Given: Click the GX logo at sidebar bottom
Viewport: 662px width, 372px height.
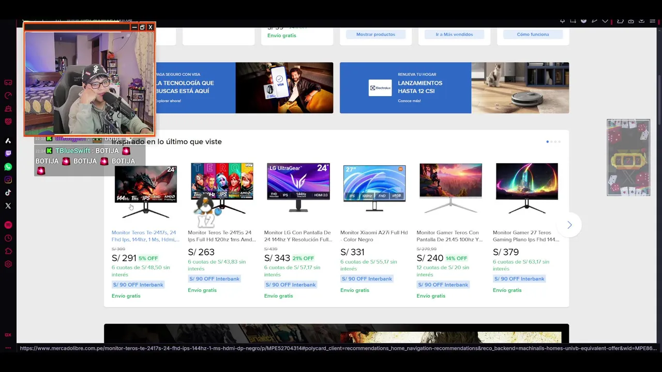Looking at the screenshot, I should coord(8,335).
